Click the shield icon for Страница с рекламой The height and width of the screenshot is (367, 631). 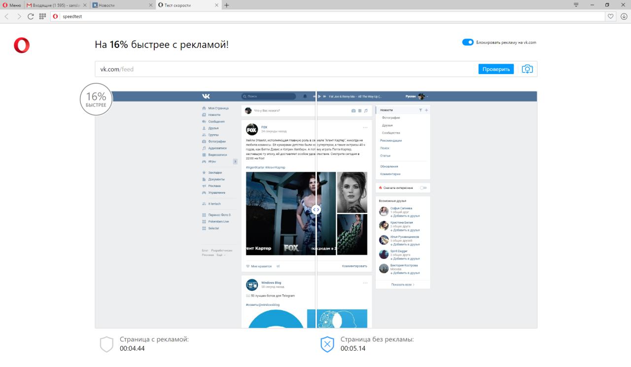106,344
